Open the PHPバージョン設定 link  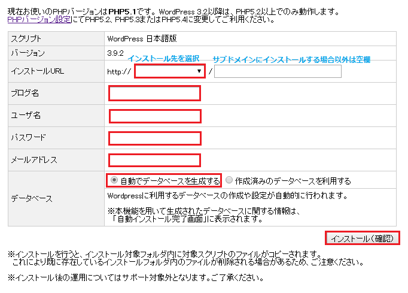tap(39, 20)
